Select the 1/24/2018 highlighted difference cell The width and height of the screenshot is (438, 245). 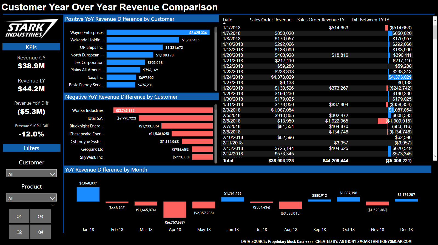click(x=400, y=77)
